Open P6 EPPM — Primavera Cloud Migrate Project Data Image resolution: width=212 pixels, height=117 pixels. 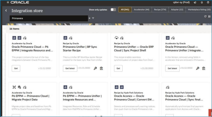point(31,98)
